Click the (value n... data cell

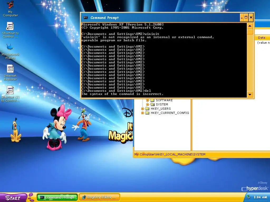coord(263,43)
